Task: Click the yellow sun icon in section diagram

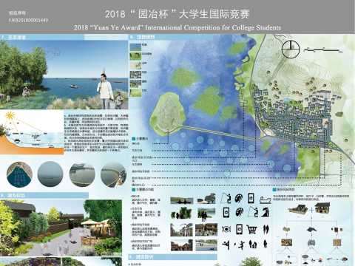Action: [x=10, y=115]
